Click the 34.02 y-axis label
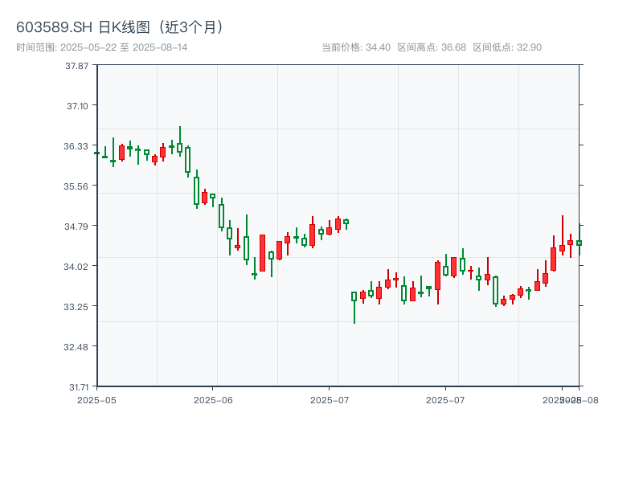 click(77, 266)
